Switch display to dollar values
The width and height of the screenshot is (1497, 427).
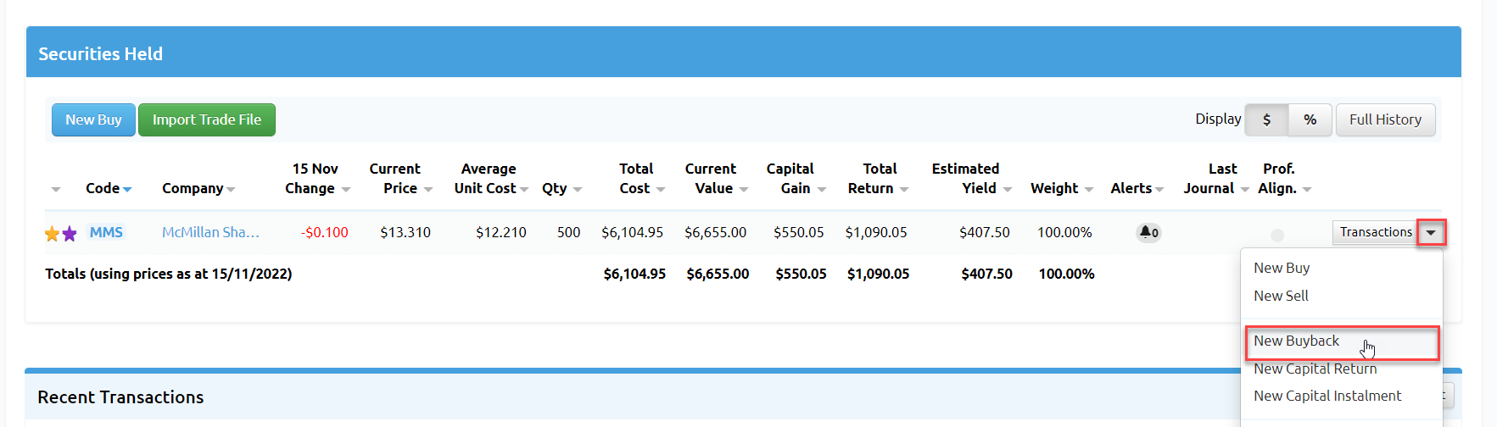1266,119
